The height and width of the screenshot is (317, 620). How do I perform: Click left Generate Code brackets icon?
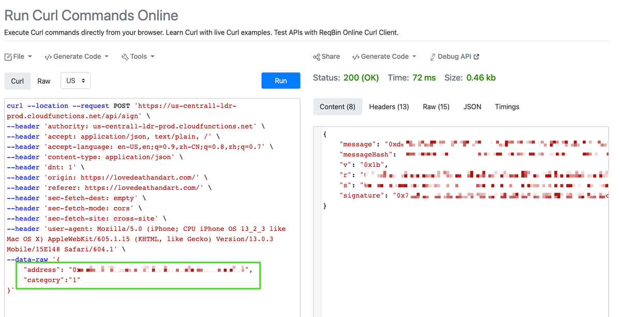click(x=48, y=57)
